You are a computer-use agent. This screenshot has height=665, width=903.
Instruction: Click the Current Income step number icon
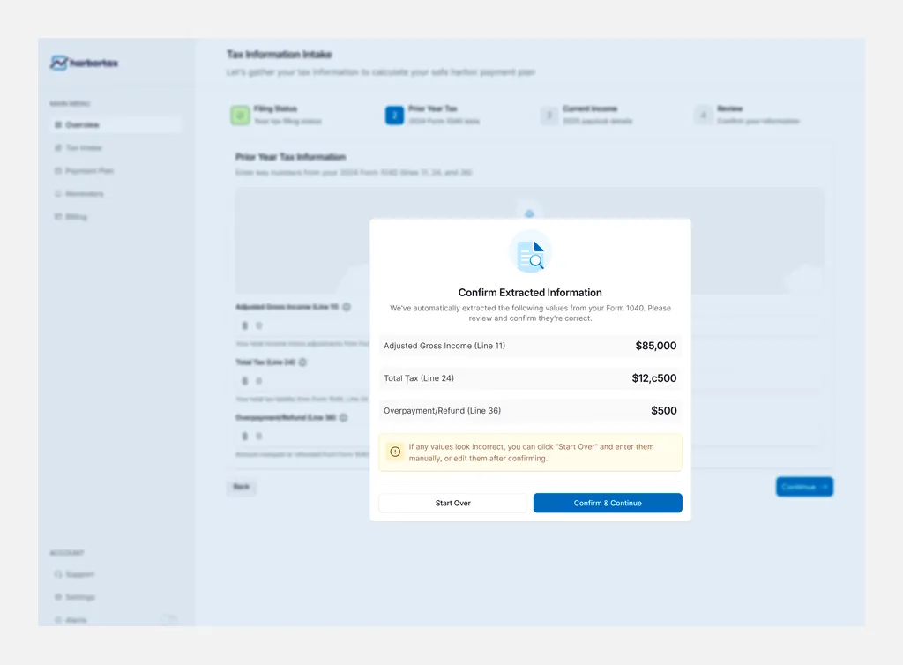[549, 116]
